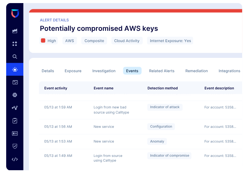Click the red High severity tag
249x175 pixels.
[48, 41]
